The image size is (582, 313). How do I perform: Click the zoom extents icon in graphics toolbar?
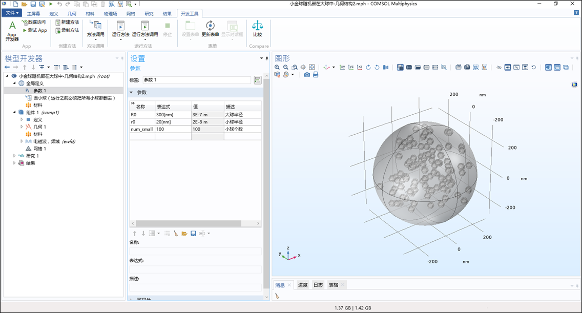(311, 67)
